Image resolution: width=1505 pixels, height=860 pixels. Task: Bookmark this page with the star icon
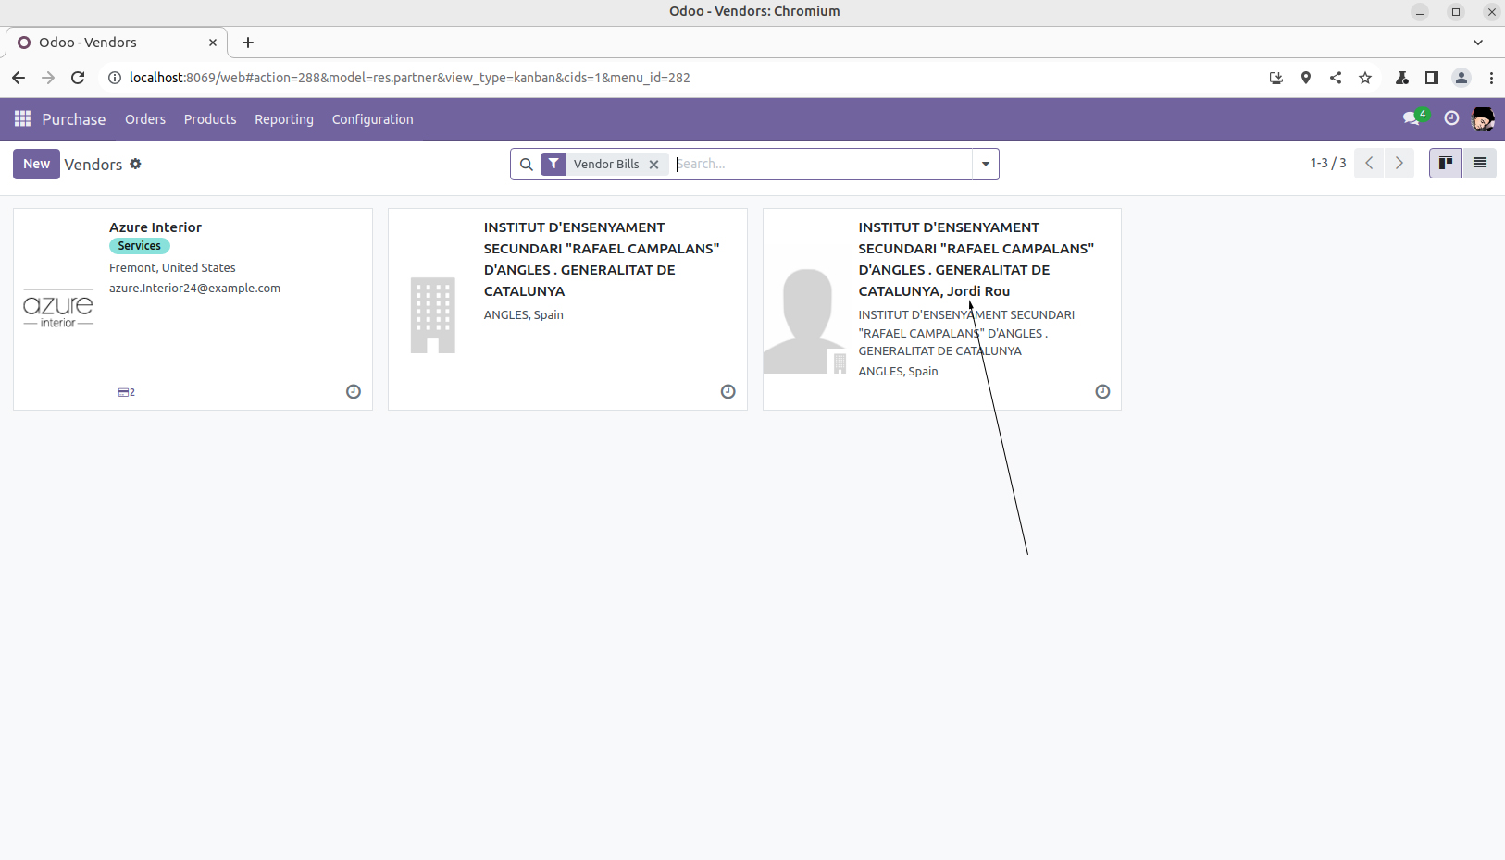pos(1365,78)
